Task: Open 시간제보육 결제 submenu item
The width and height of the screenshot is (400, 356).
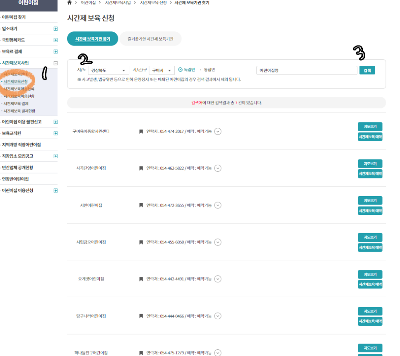Action: [x=16, y=103]
